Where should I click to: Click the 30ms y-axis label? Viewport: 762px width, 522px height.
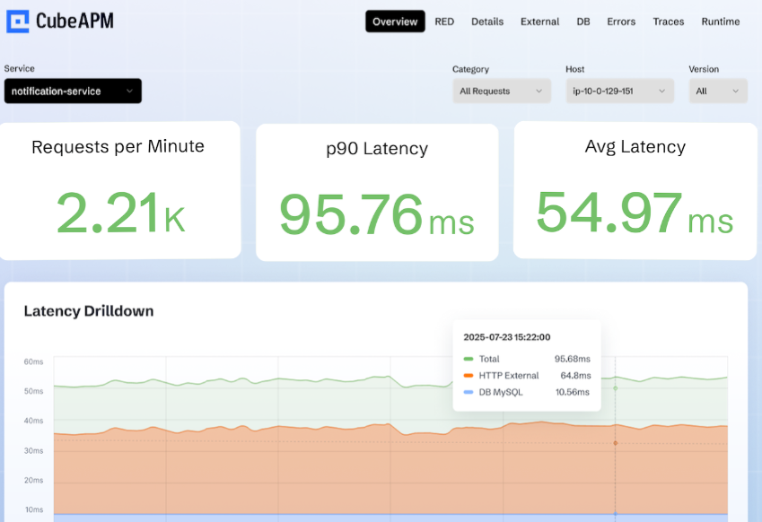33,450
